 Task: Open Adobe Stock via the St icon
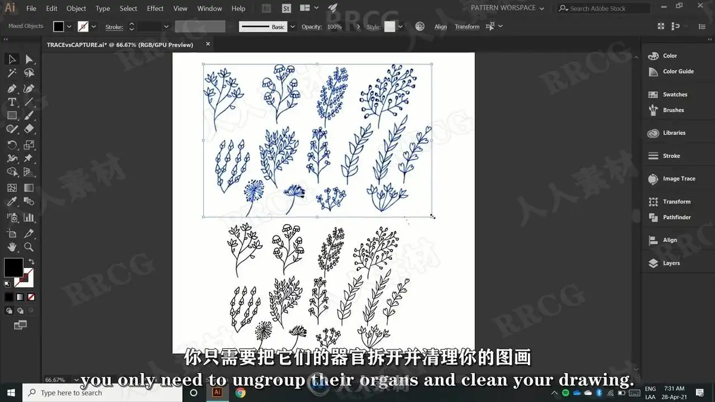pyautogui.click(x=286, y=8)
